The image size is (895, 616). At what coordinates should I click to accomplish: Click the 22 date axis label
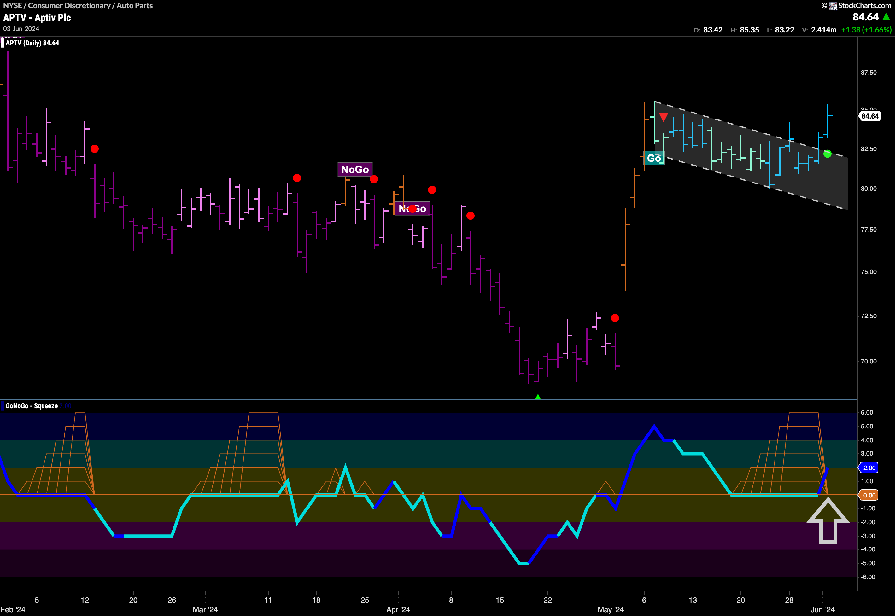(547, 600)
